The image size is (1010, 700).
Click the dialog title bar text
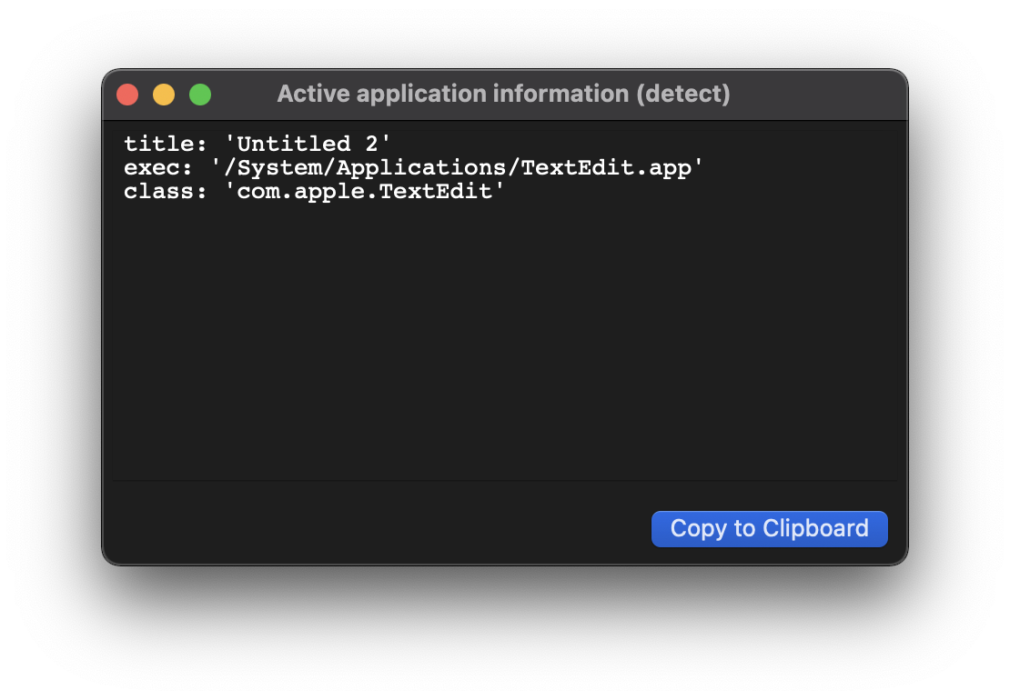tap(505, 94)
